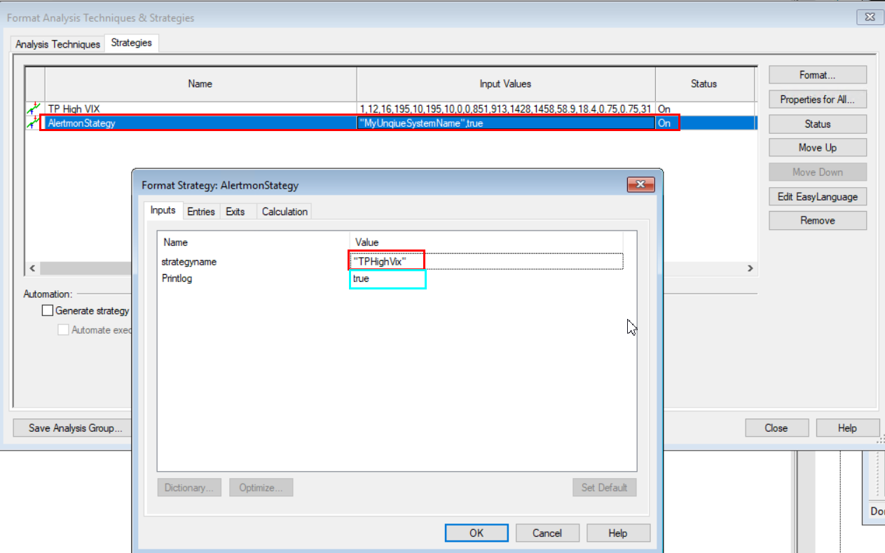The width and height of the screenshot is (885, 553).
Task: Open Edit EasyLanguage
Action: point(817,197)
